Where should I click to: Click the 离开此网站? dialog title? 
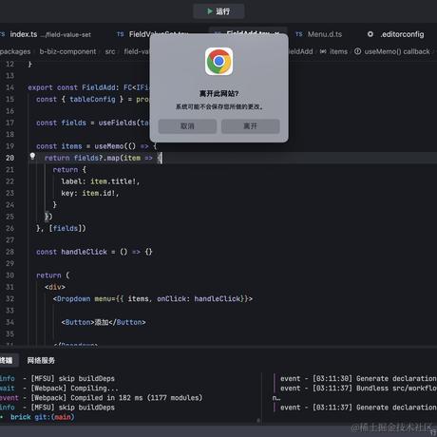[218, 93]
